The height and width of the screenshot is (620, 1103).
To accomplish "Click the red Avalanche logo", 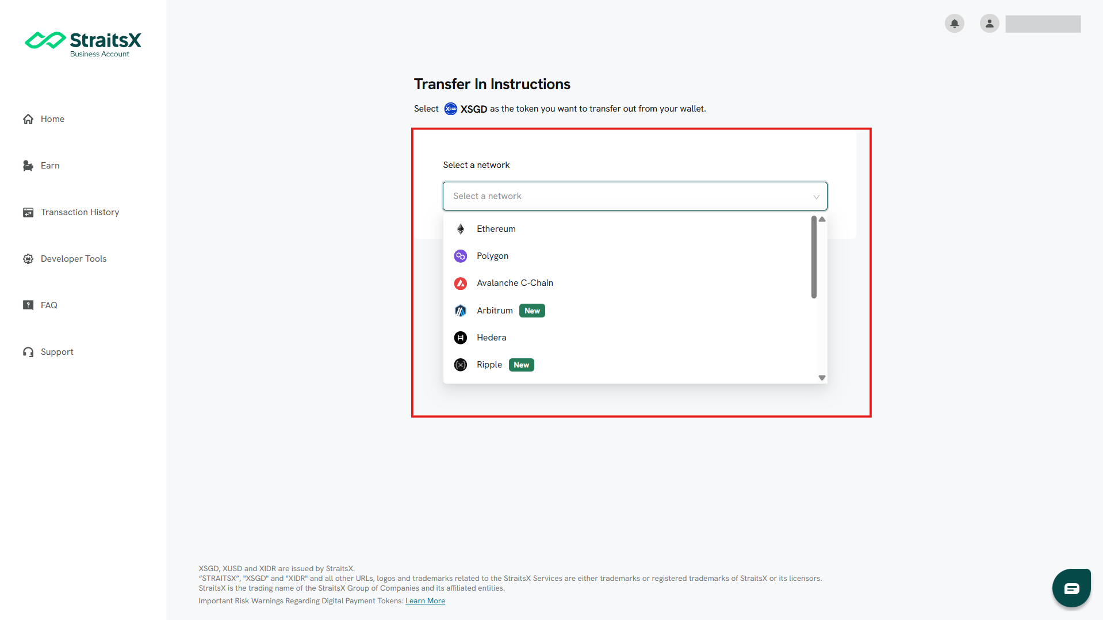I will coord(461,283).
